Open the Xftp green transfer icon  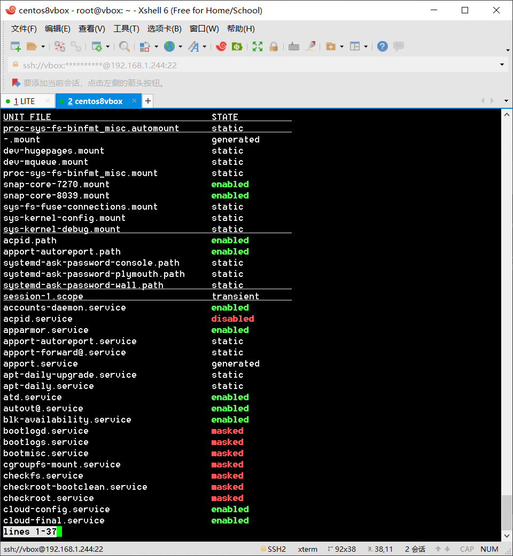[237, 47]
